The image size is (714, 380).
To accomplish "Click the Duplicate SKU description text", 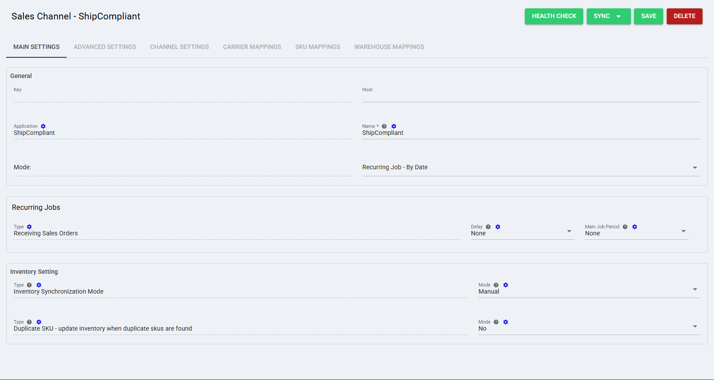I will coord(103,329).
